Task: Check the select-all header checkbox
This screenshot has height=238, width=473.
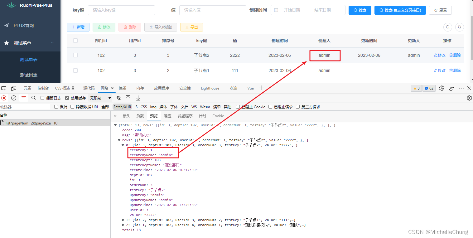Action: point(75,41)
